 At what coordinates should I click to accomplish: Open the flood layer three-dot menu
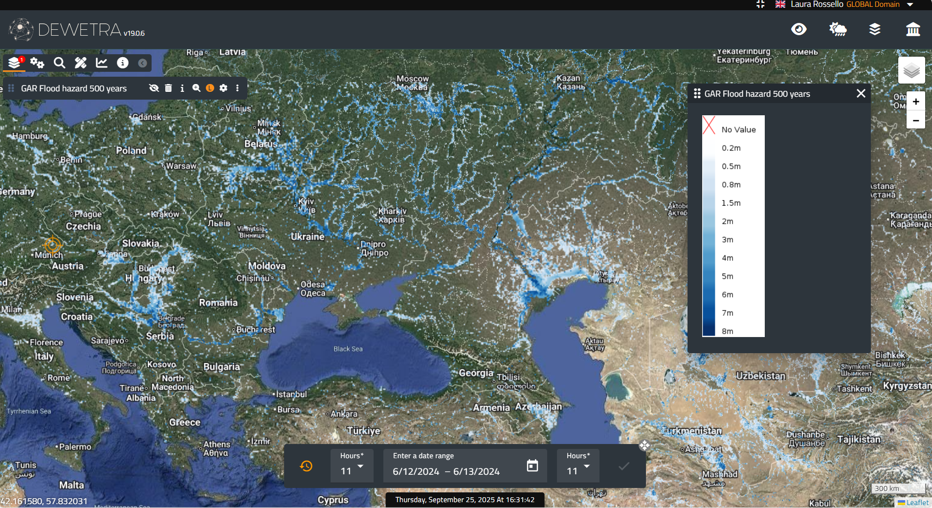[x=238, y=88]
